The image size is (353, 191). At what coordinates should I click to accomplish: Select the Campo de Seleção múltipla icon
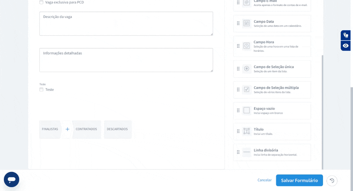tap(247, 90)
